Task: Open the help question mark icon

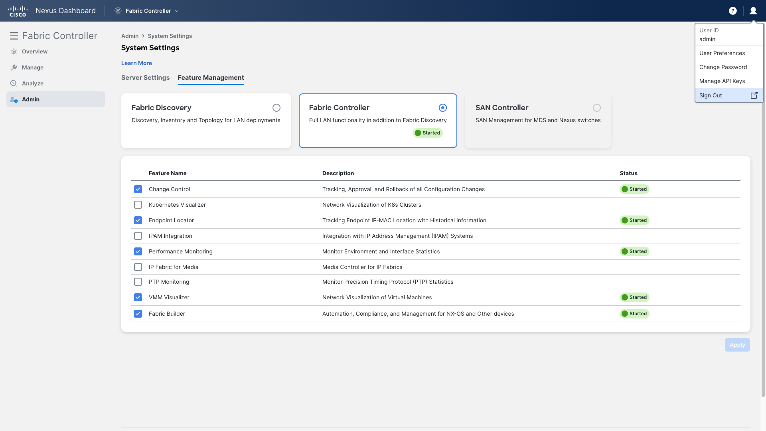Action: [x=733, y=11]
